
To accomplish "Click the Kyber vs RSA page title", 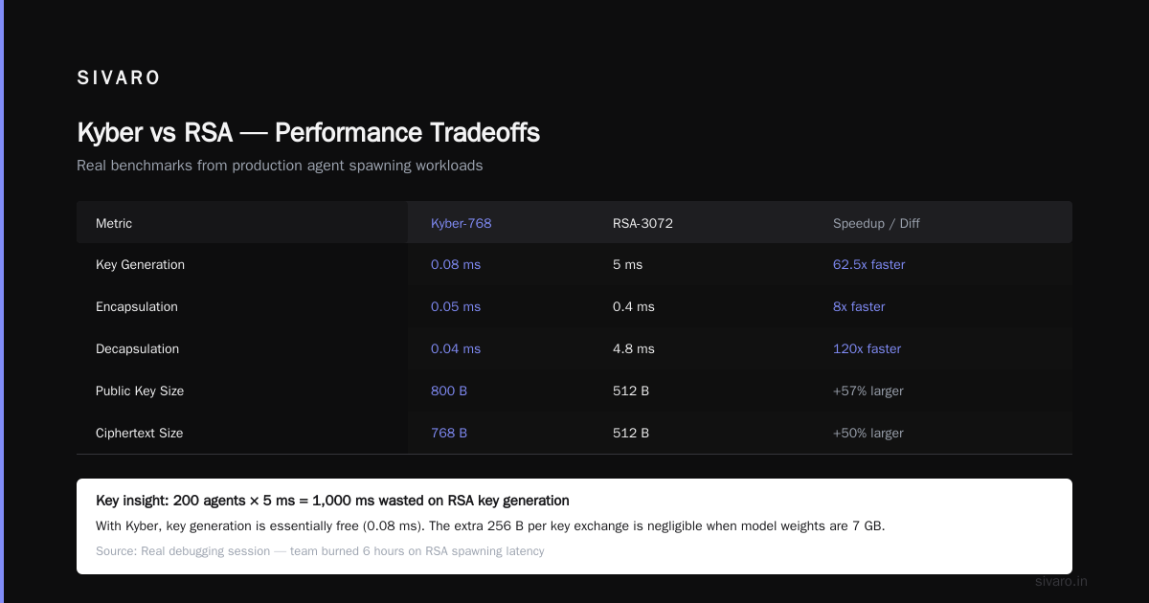I will 308,132.
